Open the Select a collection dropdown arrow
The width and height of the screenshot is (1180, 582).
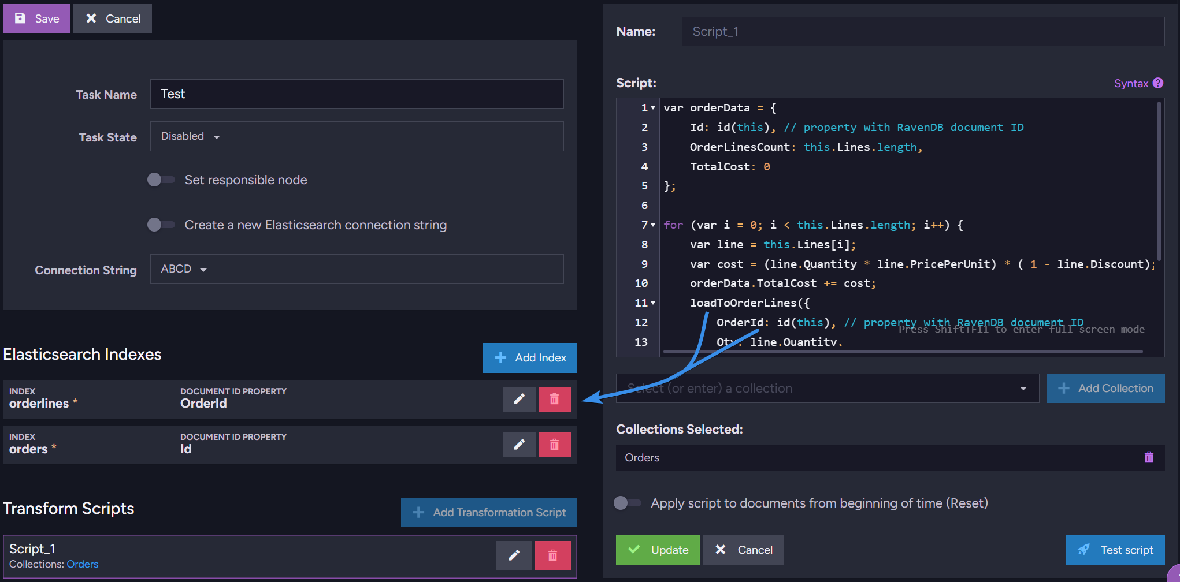[1023, 389]
